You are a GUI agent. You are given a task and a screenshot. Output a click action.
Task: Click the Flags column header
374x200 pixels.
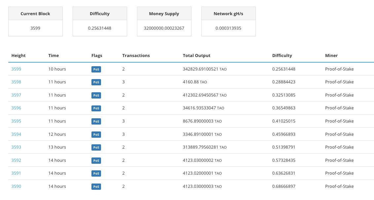97,55
